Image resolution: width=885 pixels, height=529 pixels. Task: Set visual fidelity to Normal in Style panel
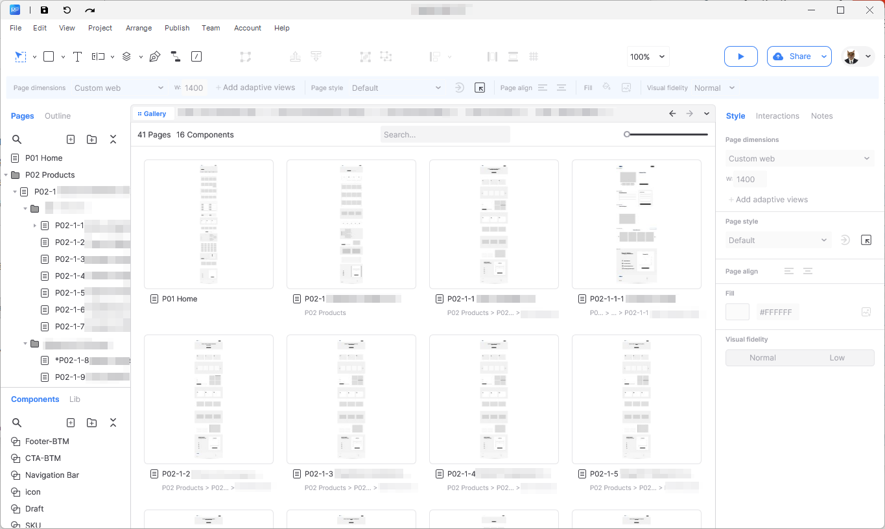pos(762,358)
